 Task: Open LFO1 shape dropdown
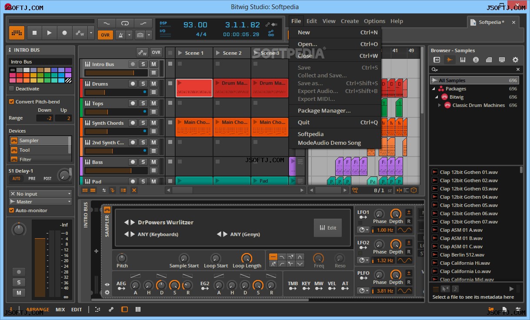tap(405, 230)
